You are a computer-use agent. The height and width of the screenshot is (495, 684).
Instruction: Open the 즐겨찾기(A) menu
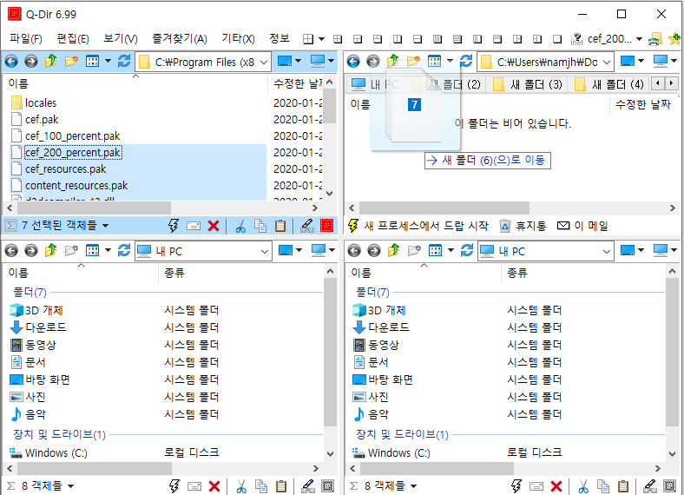(x=180, y=39)
